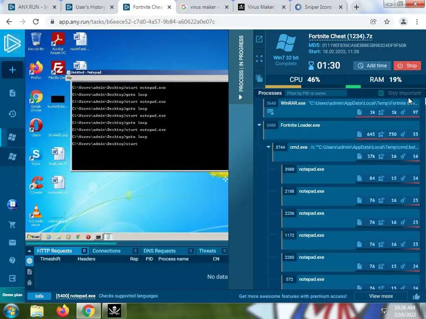426x319 pixels.
Task: Click the View more button
Action: tap(381, 296)
